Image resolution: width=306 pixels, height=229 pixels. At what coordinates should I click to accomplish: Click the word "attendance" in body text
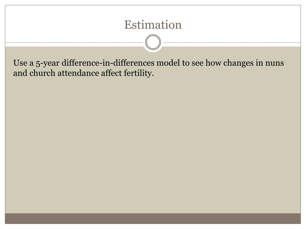(x=78, y=73)
